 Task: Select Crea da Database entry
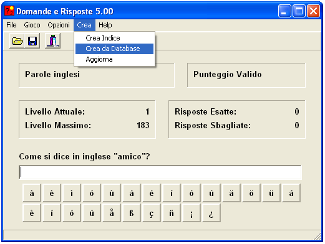tap(114, 49)
